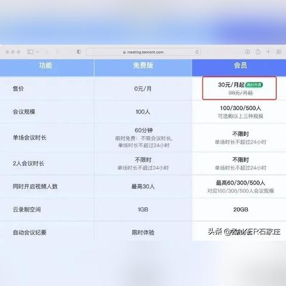This screenshot has height=286, width=286.
Task: Click the 单场会议时长 row label
Action: [30, 138]
